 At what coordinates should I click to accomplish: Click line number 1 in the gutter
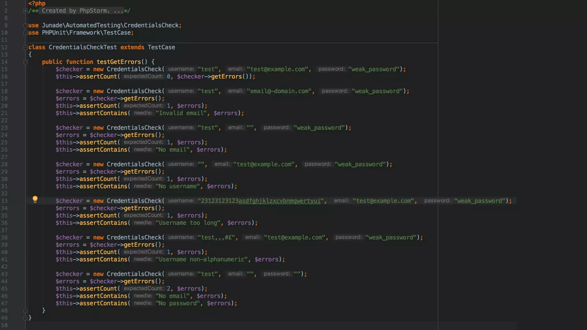pyautogui.click(x=6, y=3)
